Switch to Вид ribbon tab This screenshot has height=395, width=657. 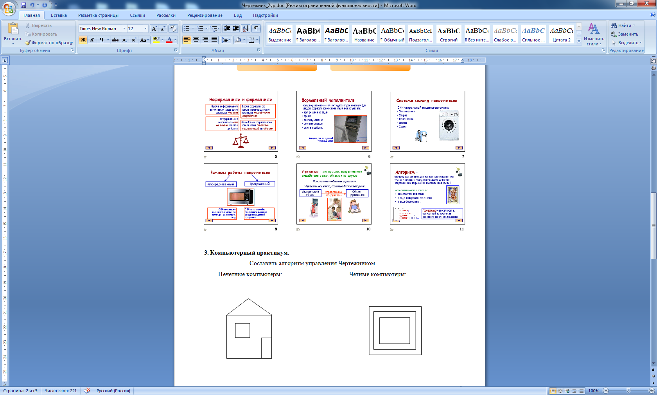coord(238,15)
